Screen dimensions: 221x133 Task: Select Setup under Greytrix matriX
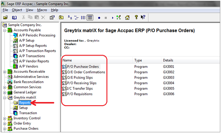pyautogui.click(x=23, y=108)
